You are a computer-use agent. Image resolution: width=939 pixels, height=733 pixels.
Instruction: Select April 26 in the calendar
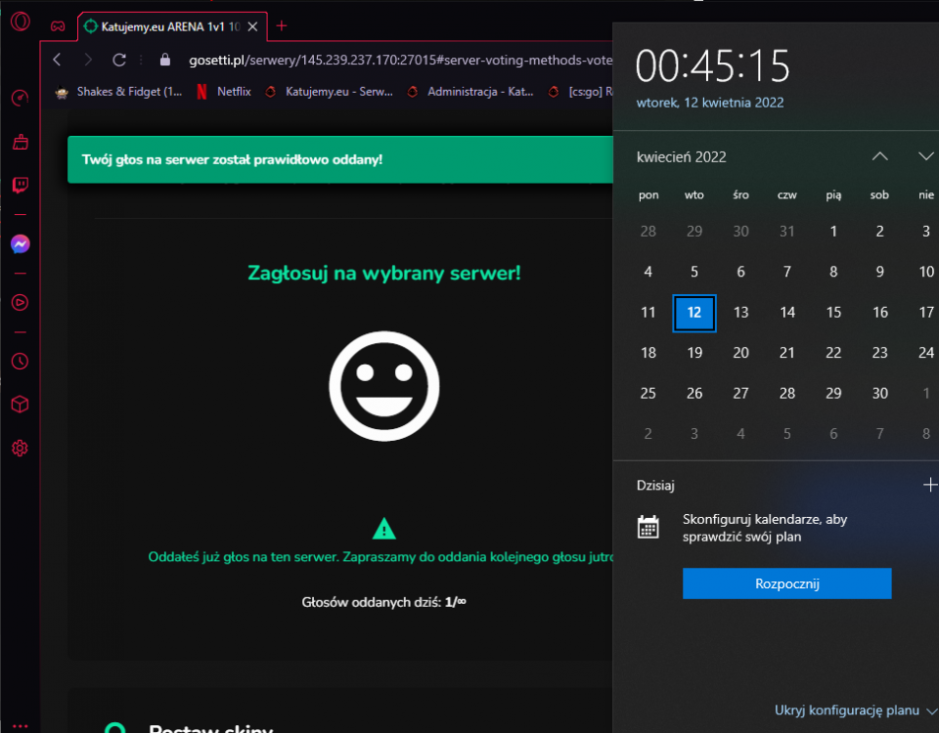click(x=694, y=393)
